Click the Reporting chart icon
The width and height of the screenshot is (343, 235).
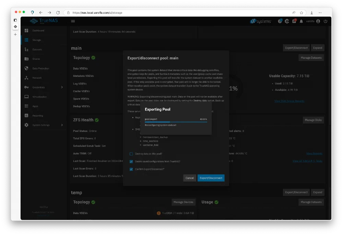point(26,116)
